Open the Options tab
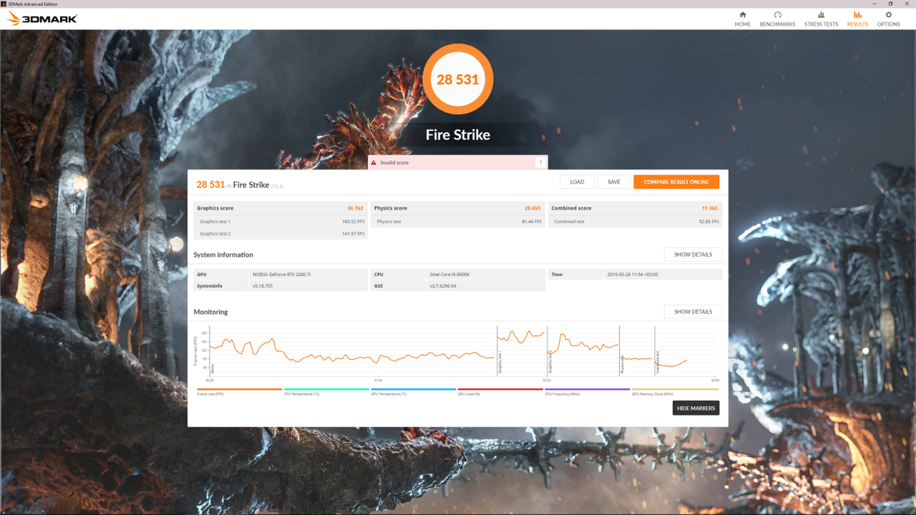Screen dimensions: 916x515 [x=889, y=19]
